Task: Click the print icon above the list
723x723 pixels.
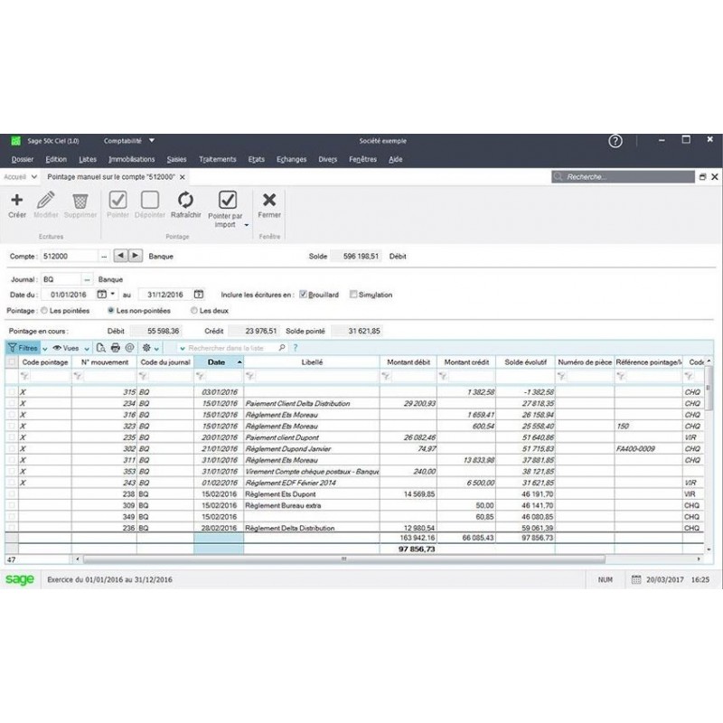Action: tap(117, 347)
